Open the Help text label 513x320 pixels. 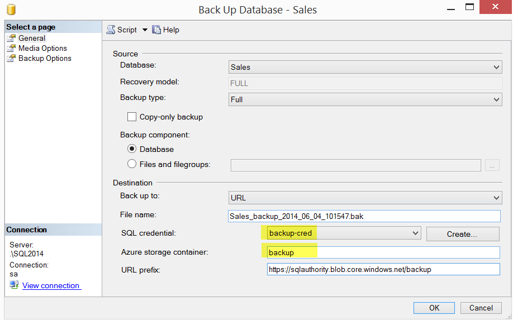(x=171, y=30)
